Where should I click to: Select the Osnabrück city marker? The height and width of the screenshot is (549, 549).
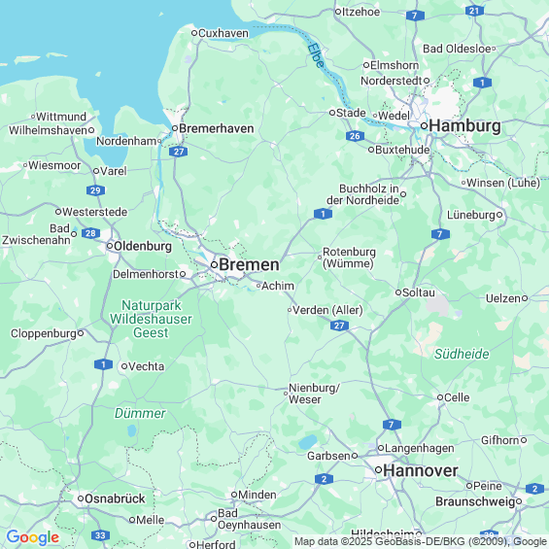[81, 498]
